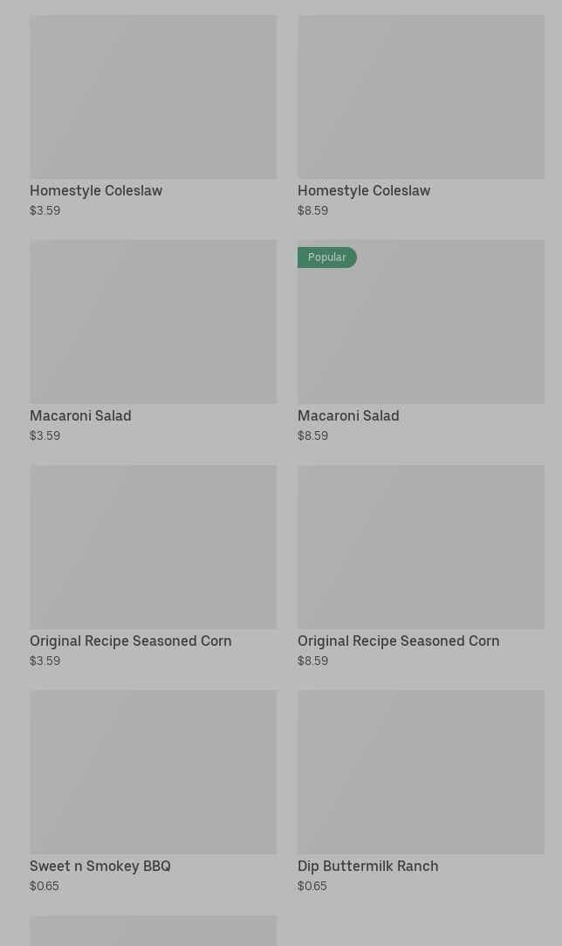Click the Homestyle Coleslaw title priced $8.59
Screen dimensions: 562x946
pyautogui.click(x=364, y=190)
